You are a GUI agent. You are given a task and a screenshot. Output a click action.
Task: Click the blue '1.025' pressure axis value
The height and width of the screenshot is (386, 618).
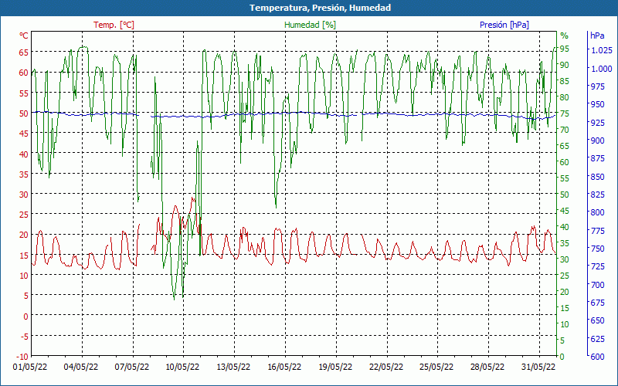[x=602, y=50]
